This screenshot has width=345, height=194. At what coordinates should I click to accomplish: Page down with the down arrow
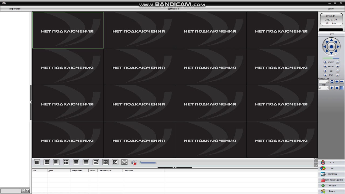(316, 165)
